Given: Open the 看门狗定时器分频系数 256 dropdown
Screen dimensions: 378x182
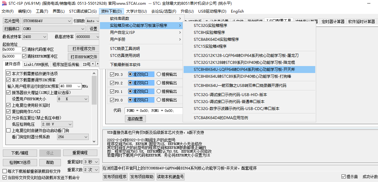Looking at the screenshot, I should (x=73, y=137).
